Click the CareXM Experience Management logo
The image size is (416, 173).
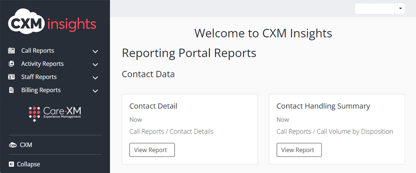tap(55, 114)
